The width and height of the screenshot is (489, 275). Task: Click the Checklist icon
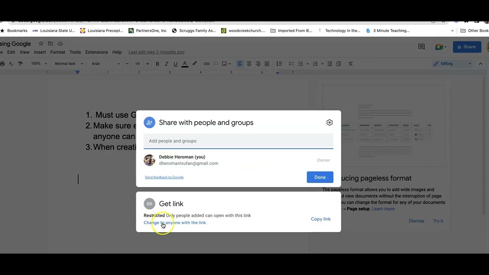[x=291, y=64]
